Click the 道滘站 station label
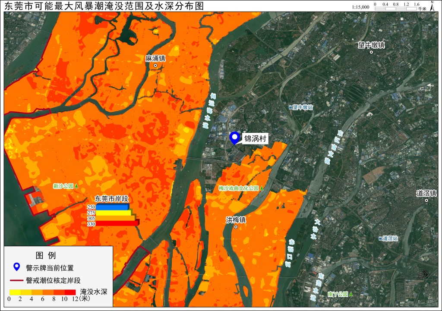Viewport: 442px width, 311px height. (390, 239)
